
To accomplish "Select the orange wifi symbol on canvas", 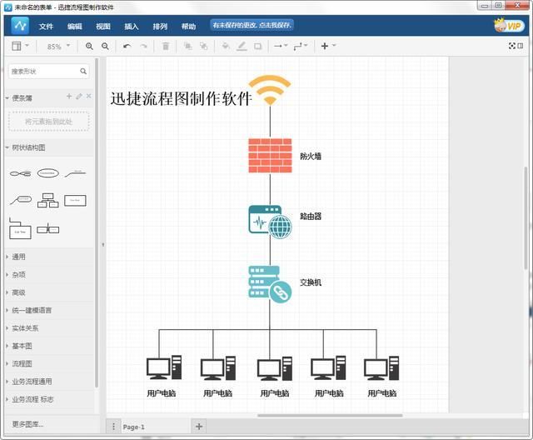I will tap(270, 90).
